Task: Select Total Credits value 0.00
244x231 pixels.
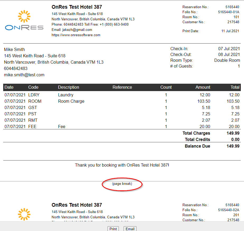Action: [235, 140]
